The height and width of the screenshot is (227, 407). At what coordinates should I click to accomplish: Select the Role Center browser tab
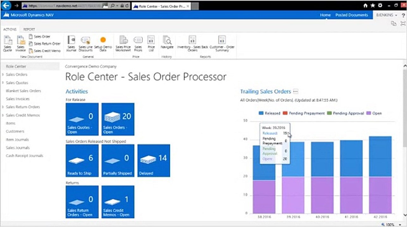pyautogui.click(x=161, y=6)
